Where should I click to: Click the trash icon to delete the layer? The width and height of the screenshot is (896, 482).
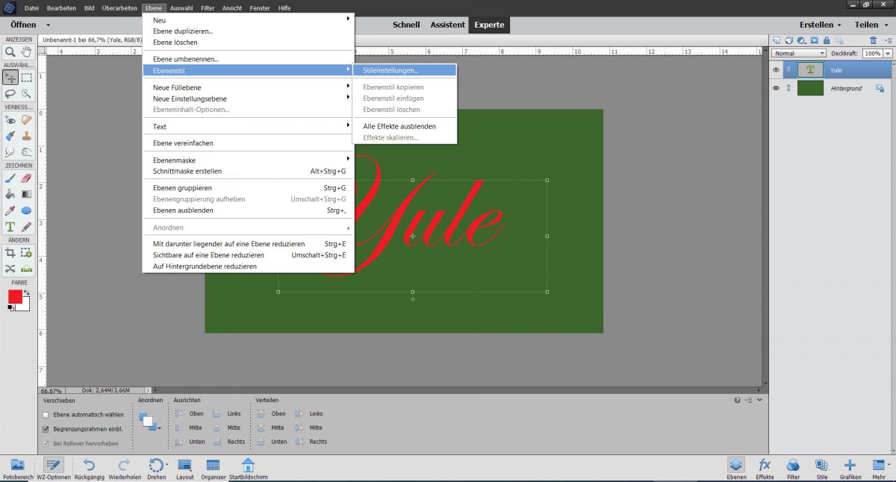tap(873, 40)
